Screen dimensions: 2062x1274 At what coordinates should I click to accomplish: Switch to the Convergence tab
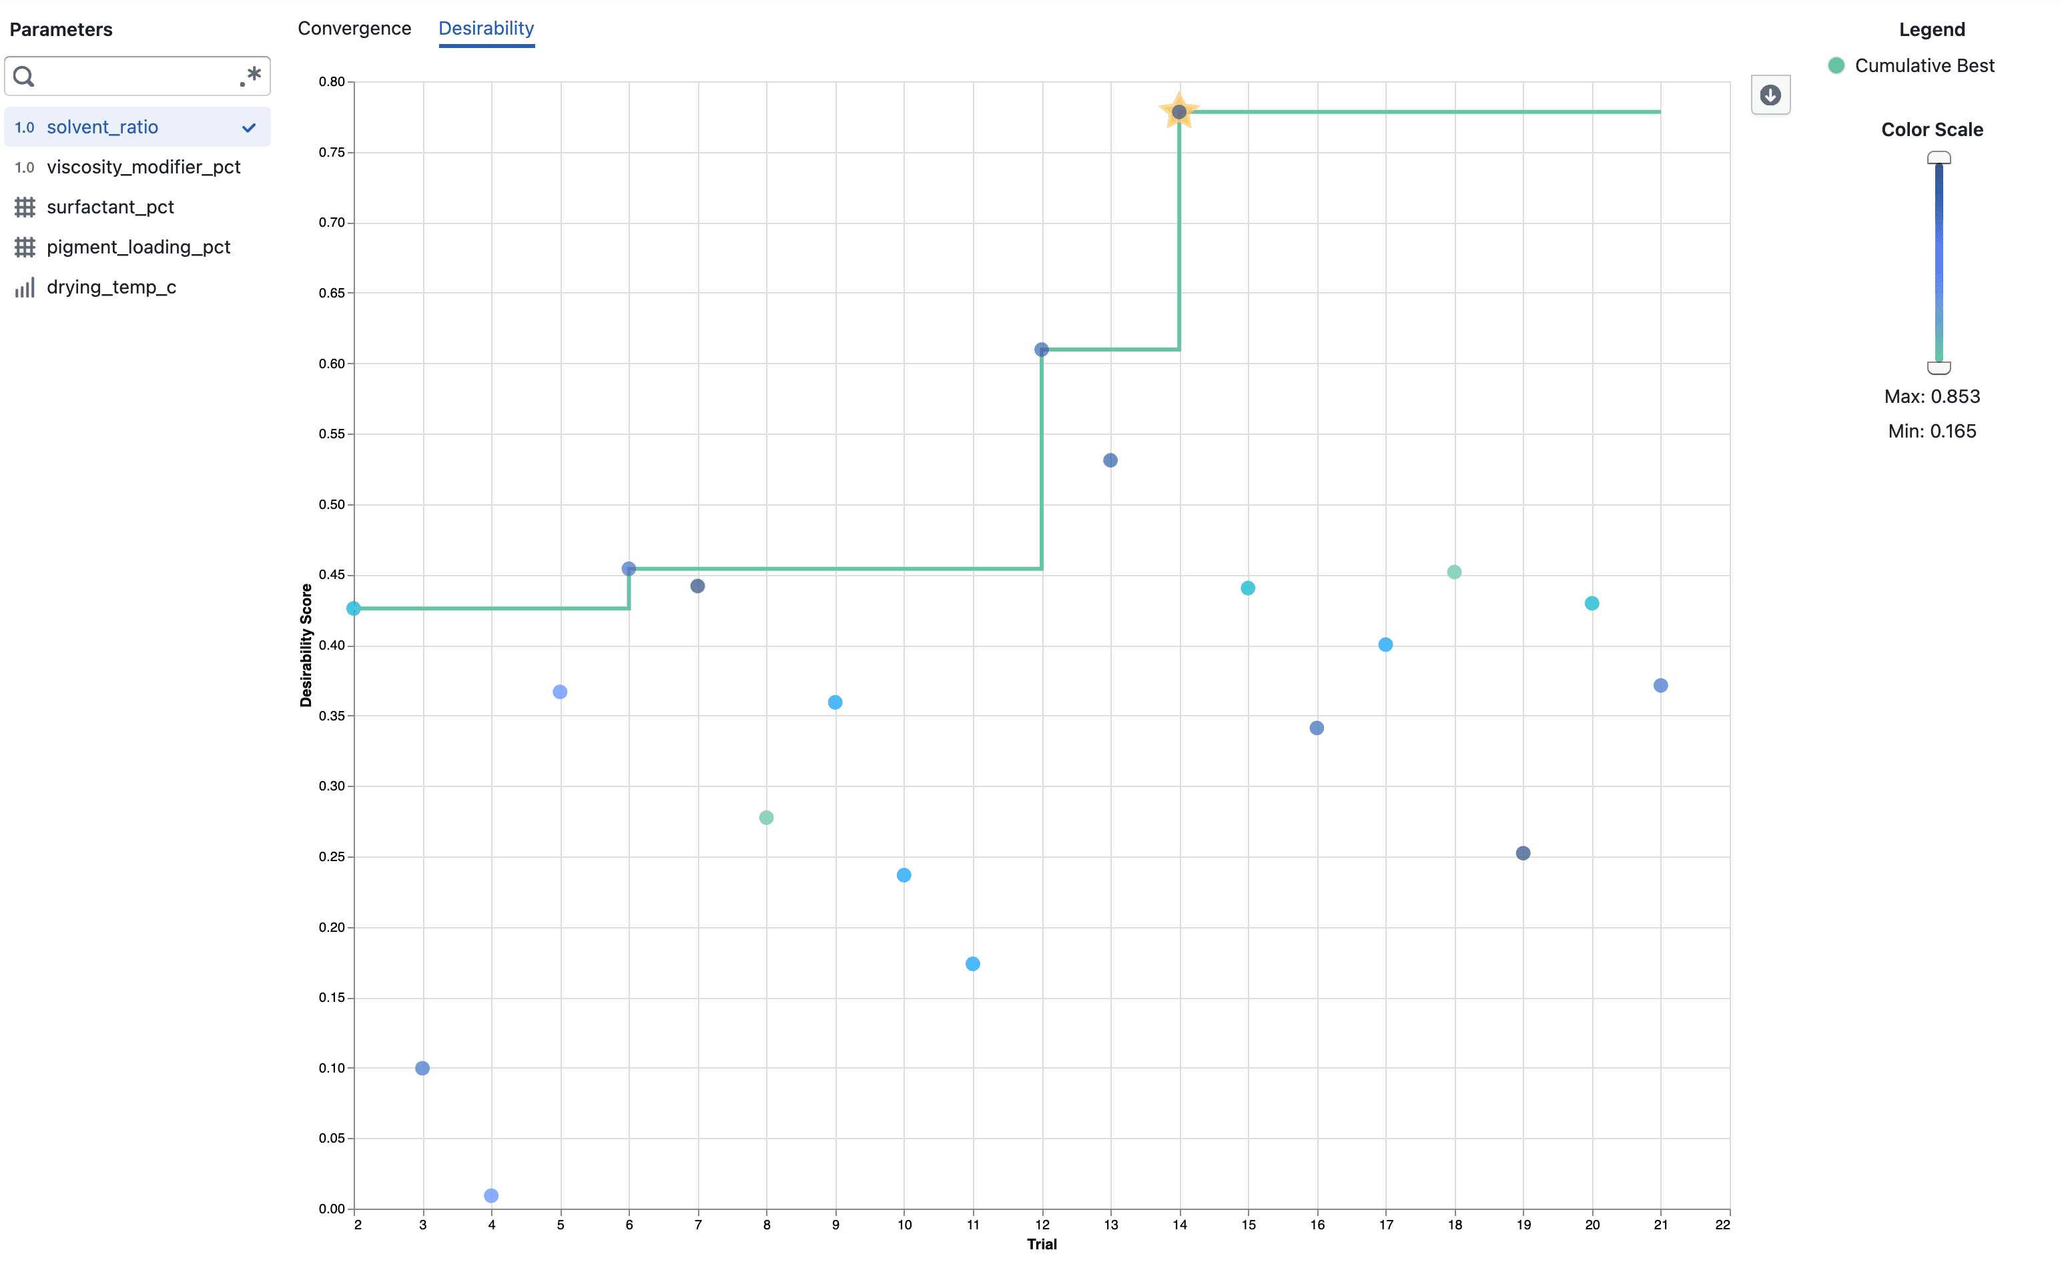pyautogui.click(x=354, y=29)
